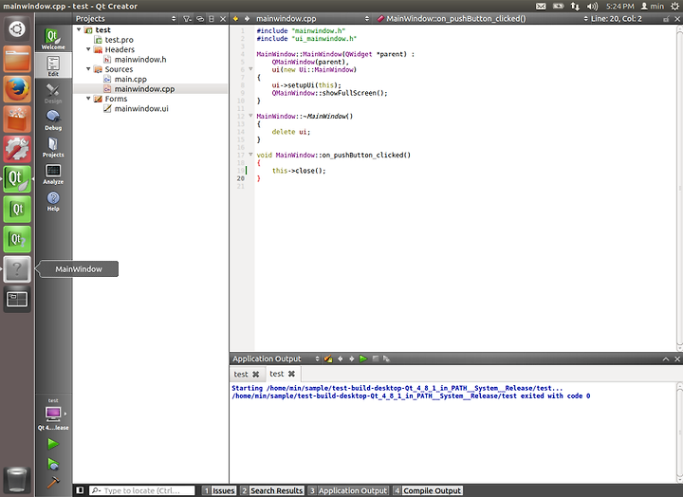Open Ubuntu Dash home

pos(17,29)
